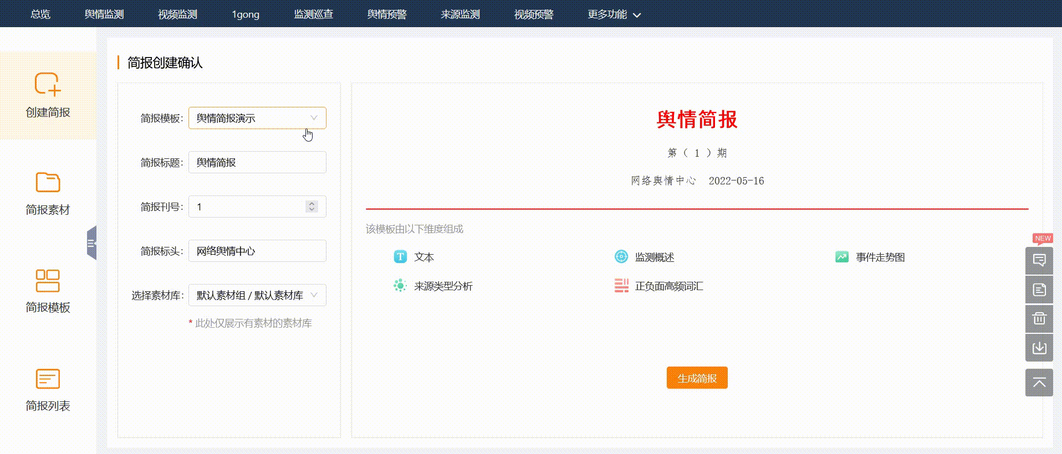
Task: Open the 简报列表 sidebar icon
Action: tap(48, 379)
